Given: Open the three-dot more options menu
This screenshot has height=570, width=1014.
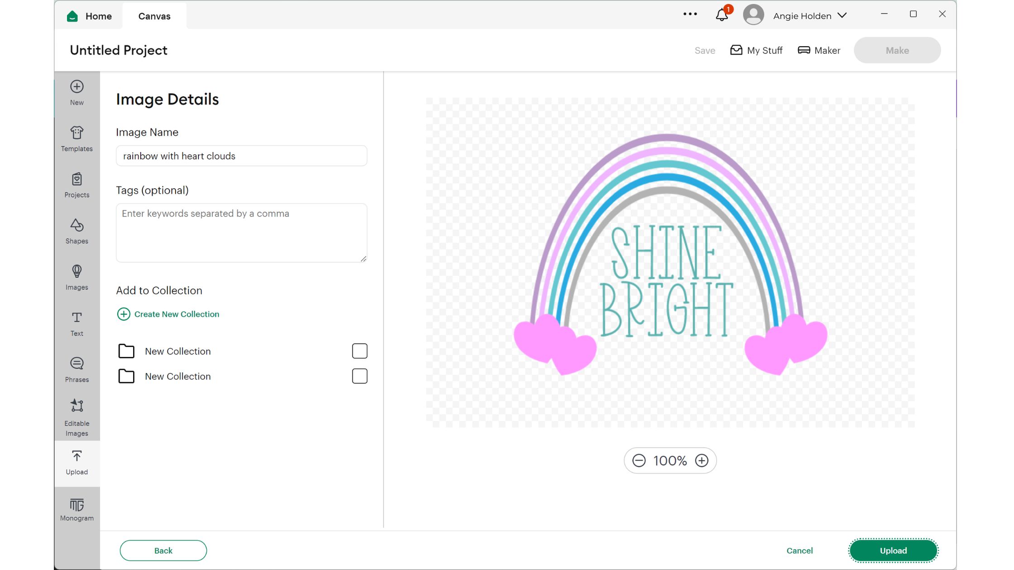Looking at the screenshot, I should pyautogui.click(x=690, y=14).
